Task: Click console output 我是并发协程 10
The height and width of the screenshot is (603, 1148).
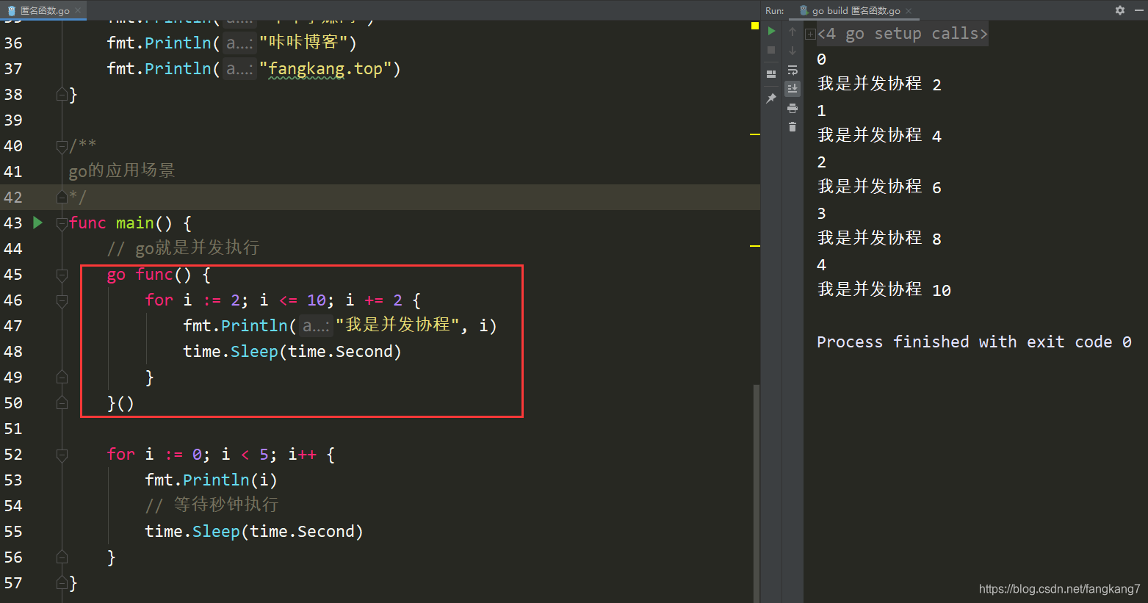Action: (x=884, y=290)
